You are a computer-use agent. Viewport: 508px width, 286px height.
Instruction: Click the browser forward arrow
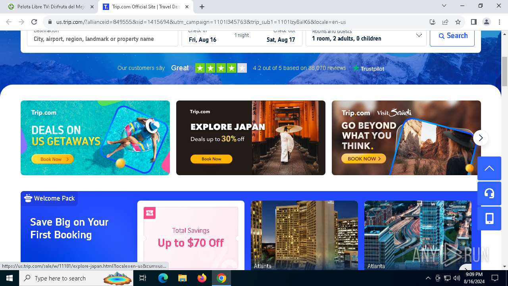[21, 22]
